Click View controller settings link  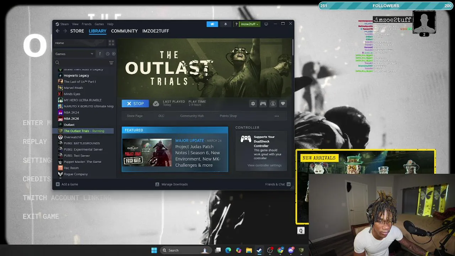[264, 165]
